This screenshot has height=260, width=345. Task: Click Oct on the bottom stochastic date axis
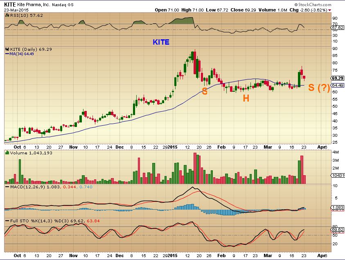(x=17, y=255)
